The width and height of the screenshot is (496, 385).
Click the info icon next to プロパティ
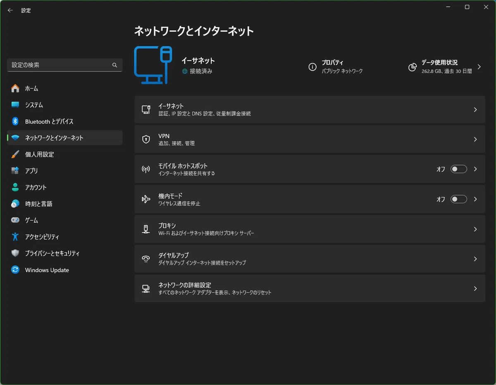[x=312, y=67]
